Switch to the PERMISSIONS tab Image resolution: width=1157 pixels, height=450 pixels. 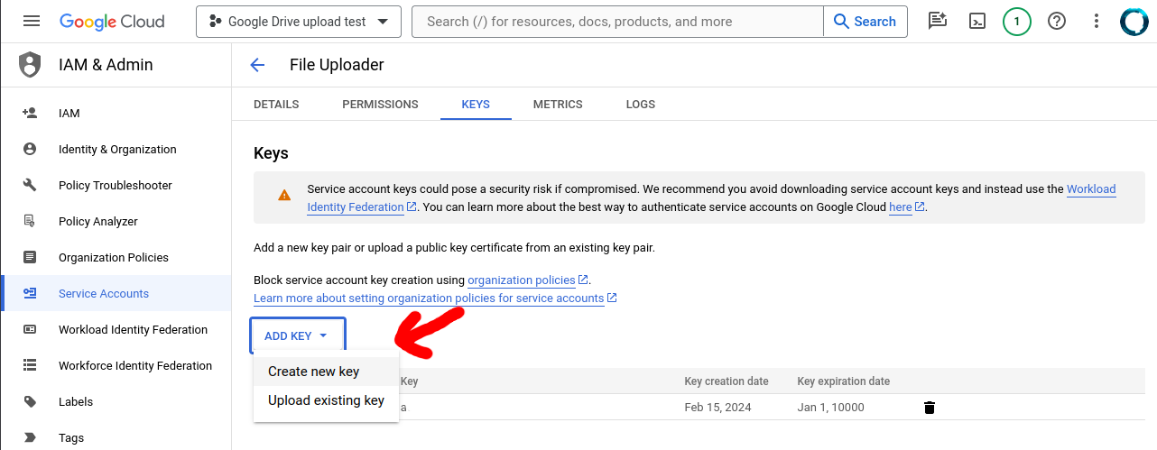click(380, 105)
